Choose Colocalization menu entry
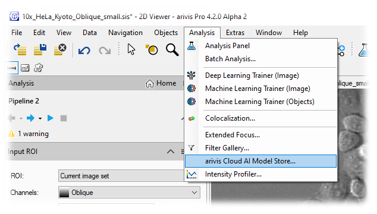Screen dimensions: 377x214 tap(261, 118)
